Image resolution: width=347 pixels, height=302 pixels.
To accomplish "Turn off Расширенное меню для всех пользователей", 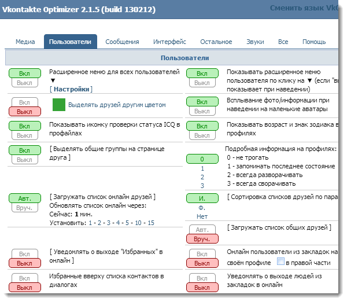I will [x=25, y=83].
